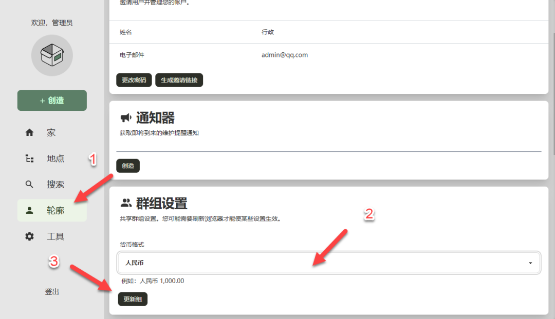Click the 更新组 button
The width and height of the screenshot is (555, 319).
133,299
